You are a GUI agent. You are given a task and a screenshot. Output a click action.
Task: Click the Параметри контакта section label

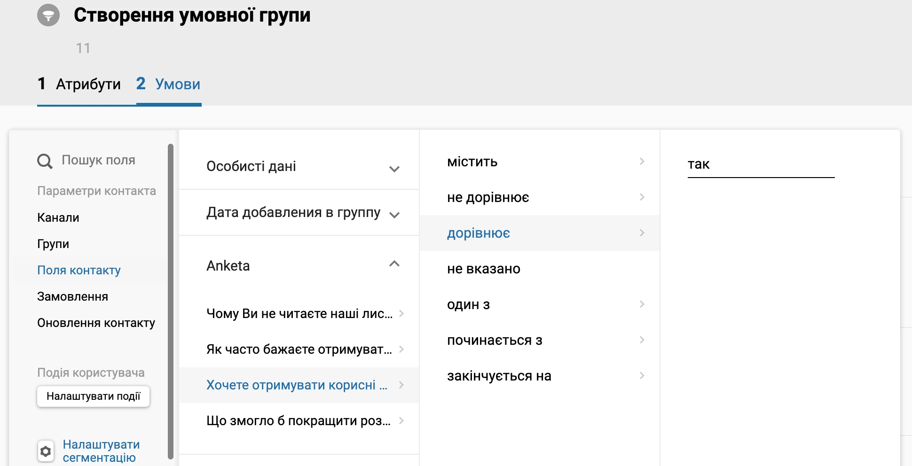pyautogui.click(x=96, y=191)
